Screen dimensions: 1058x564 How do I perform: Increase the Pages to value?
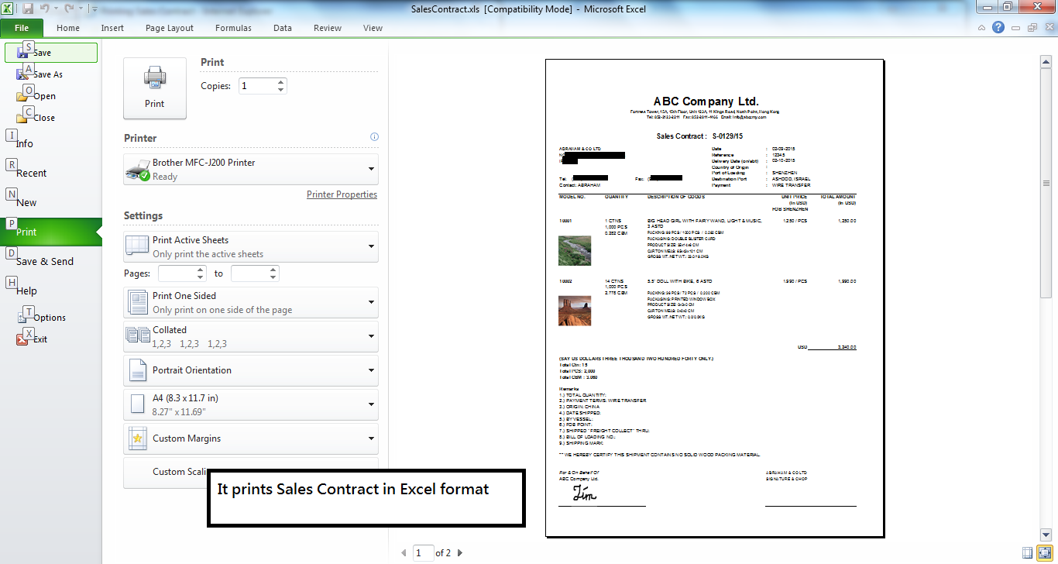pos(273,270)
